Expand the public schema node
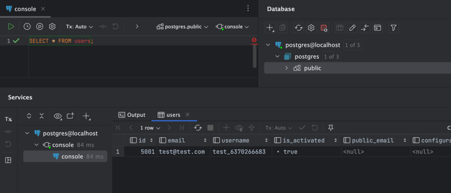451x193 pixels. coord(286,68)
